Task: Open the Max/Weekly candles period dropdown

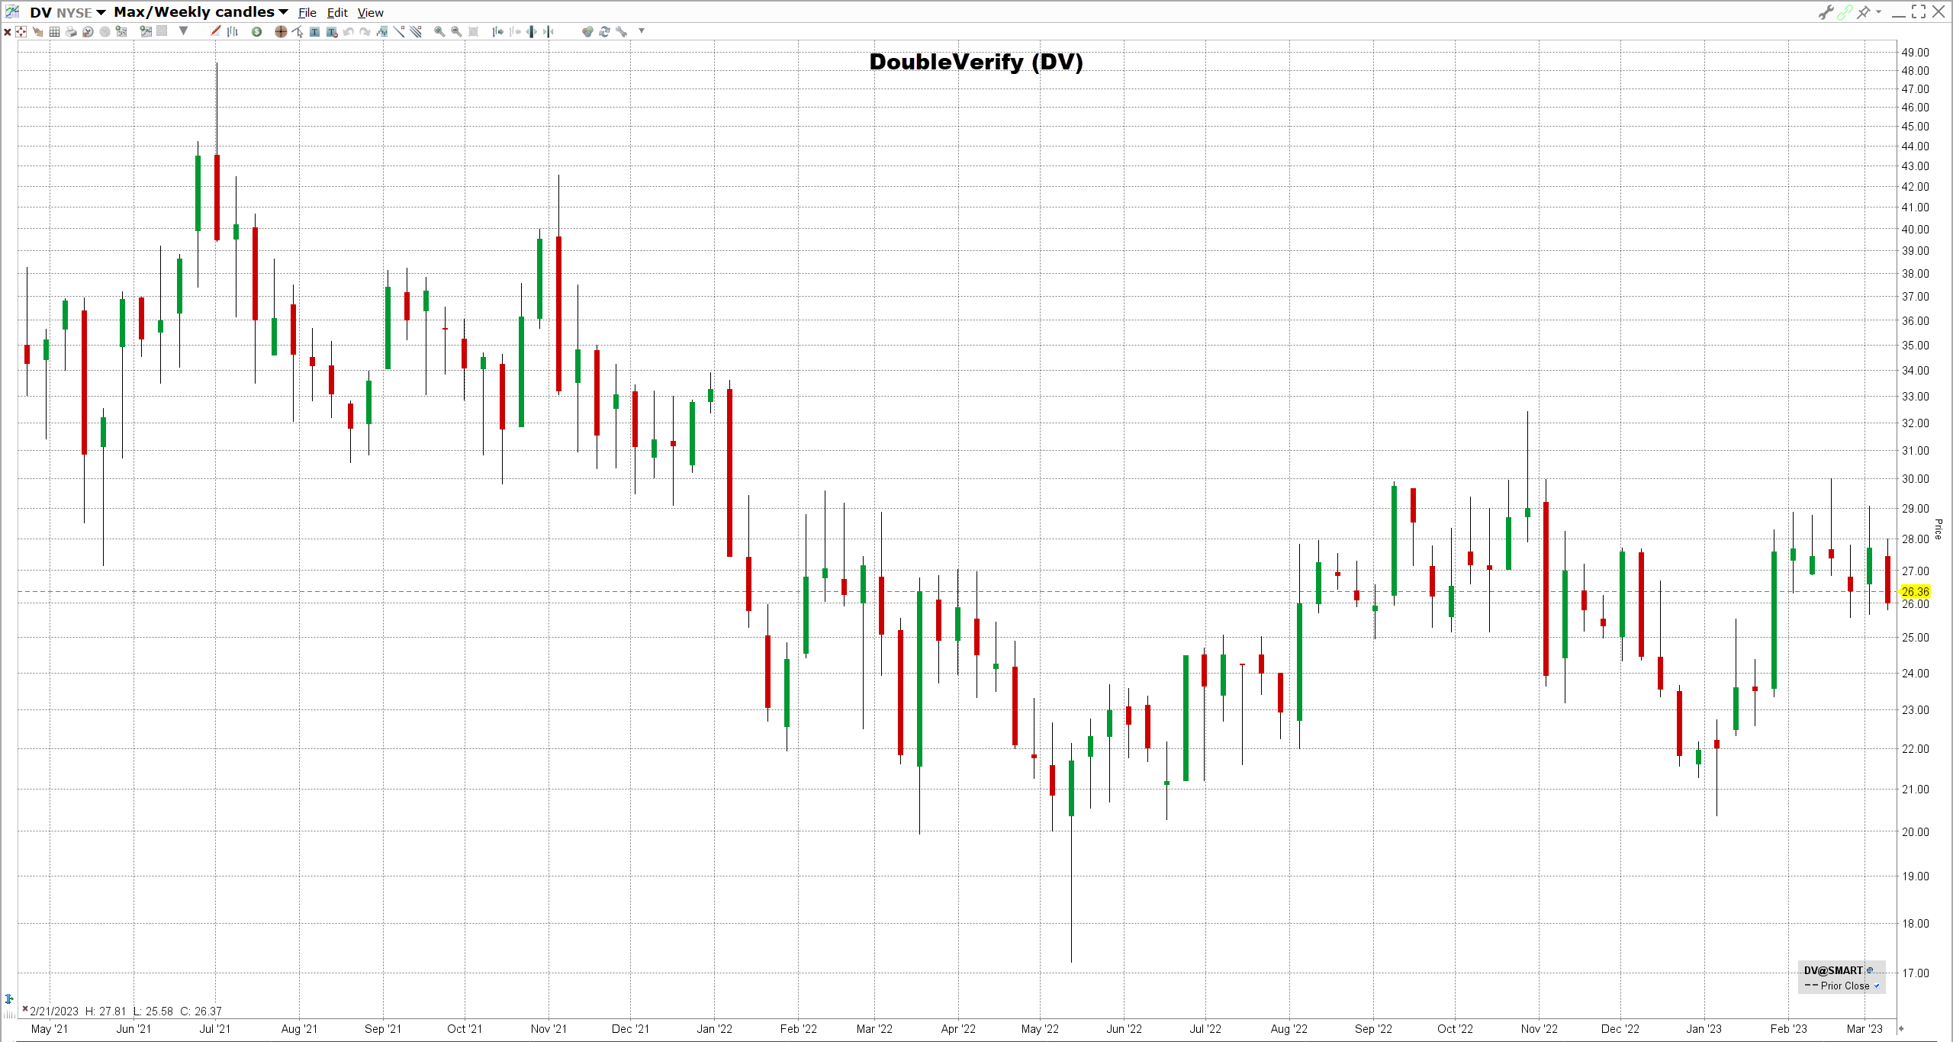Action: coord(284,12)
